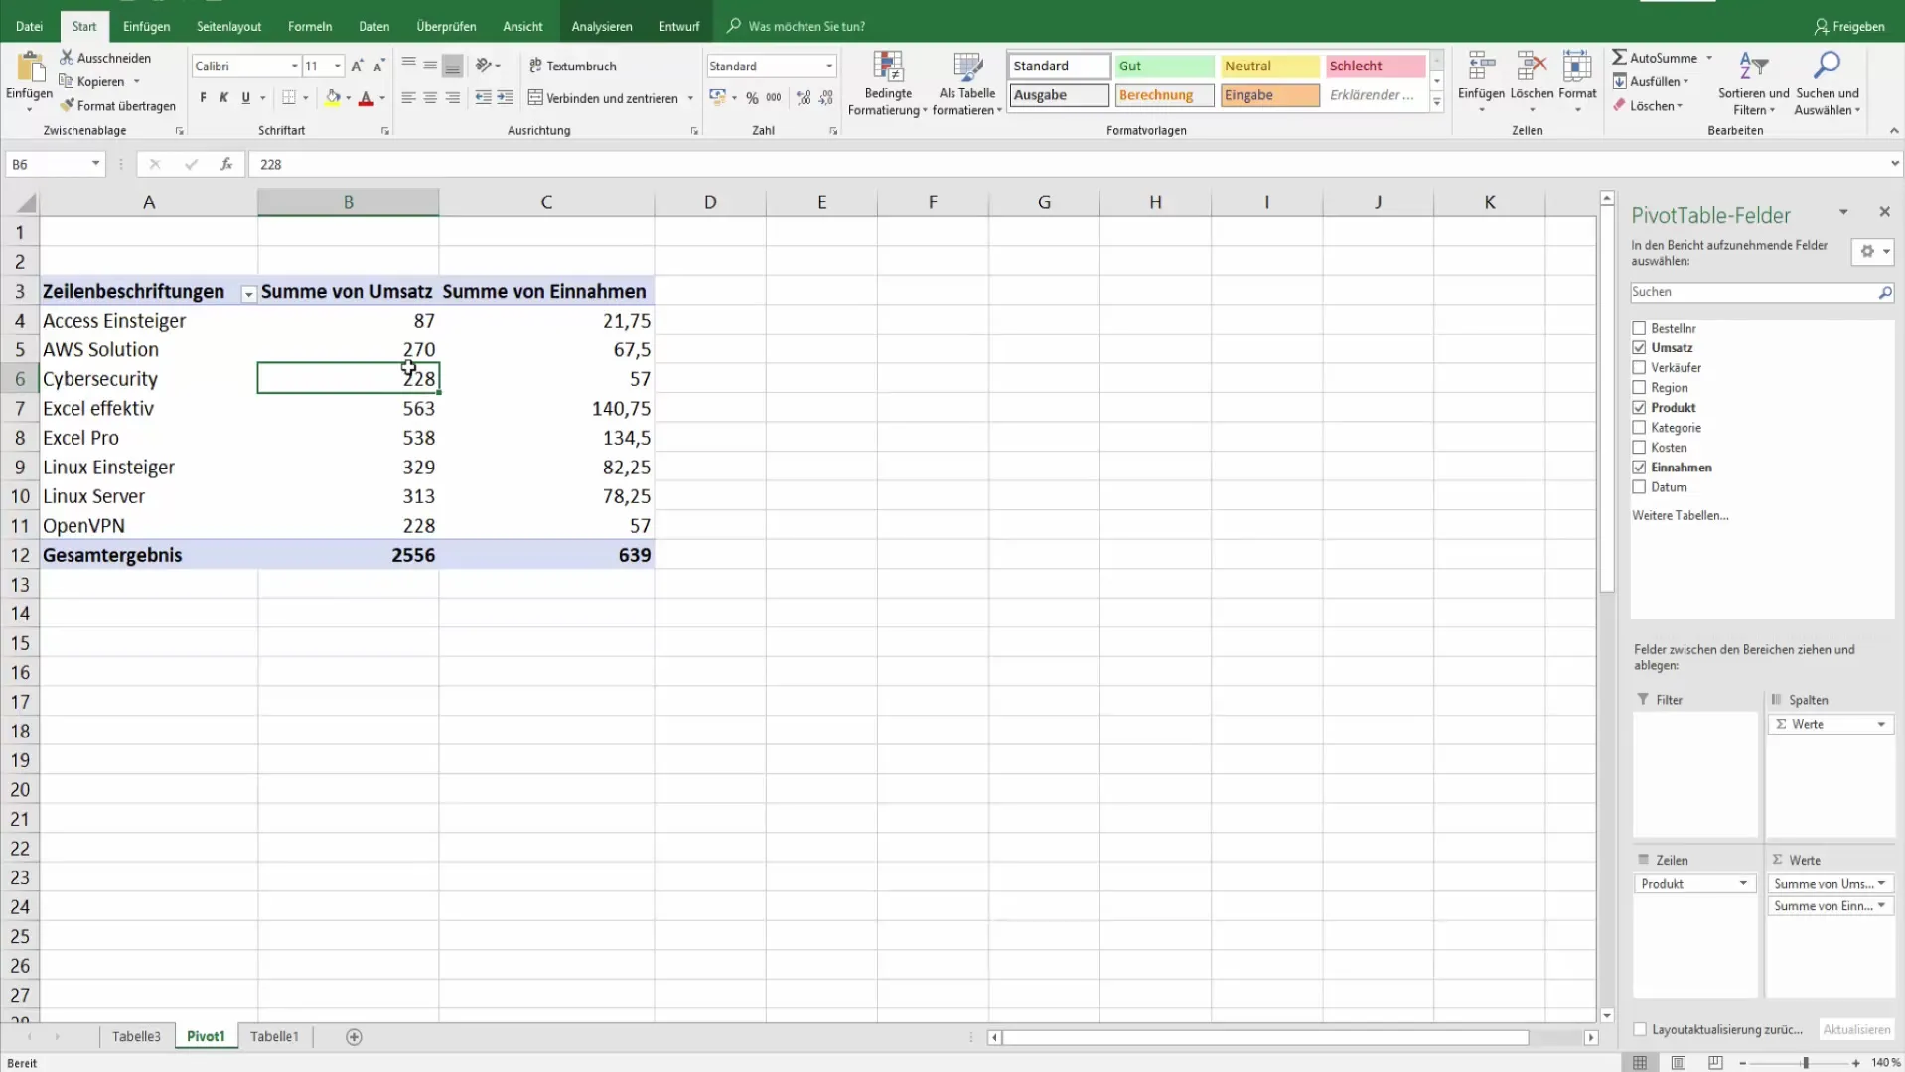Click the borders icon
The height and width of the screenshot is (1072, 1905).
click(x=288, y=98)
